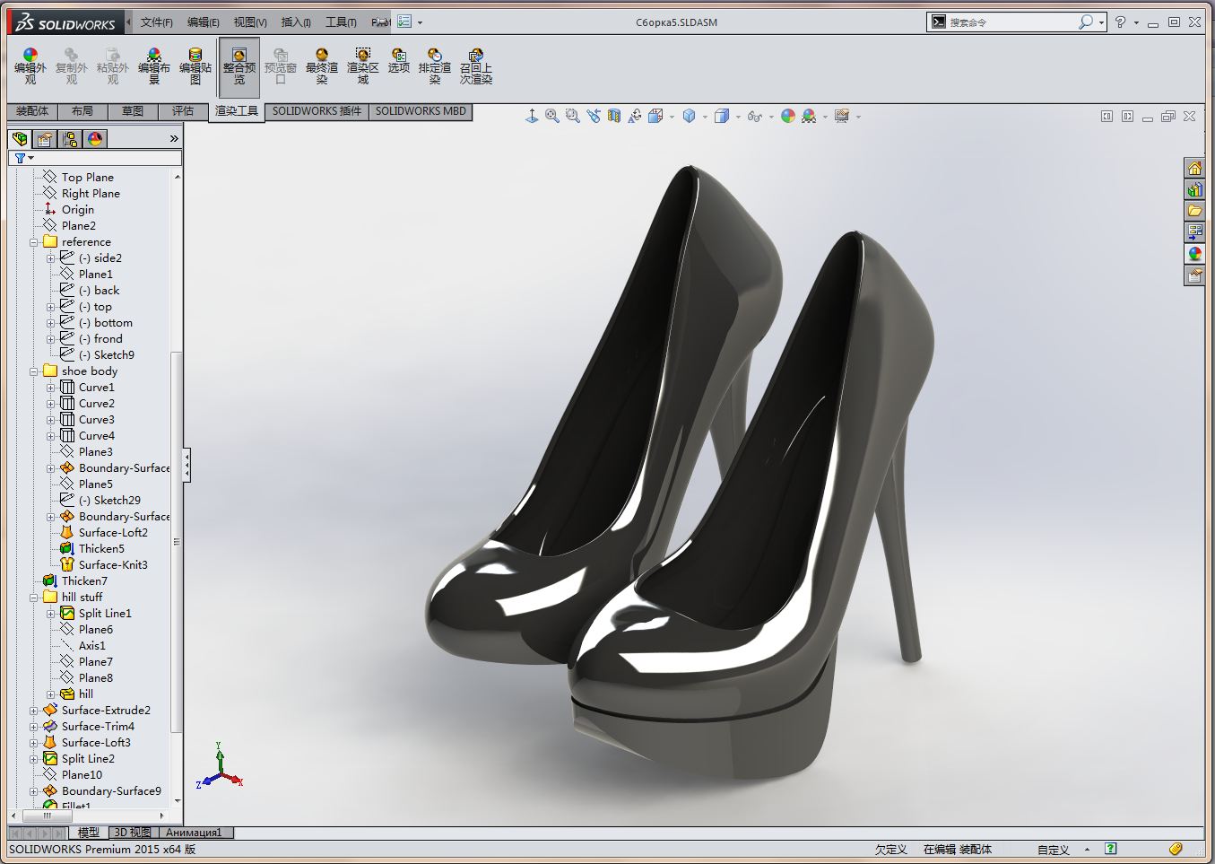Open the 插入(I) menu

(x=296, y=22)
